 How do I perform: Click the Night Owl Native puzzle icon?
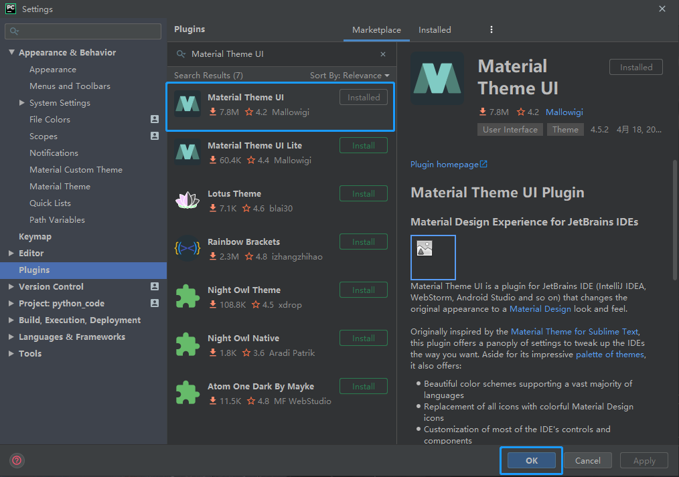coord(187,345)
